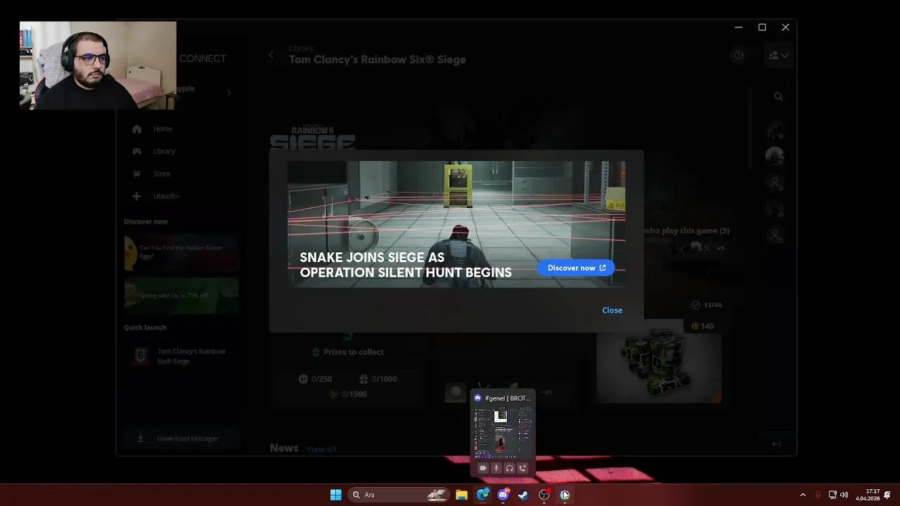Click the Rainbow Six Siege quick launch icon
900x506 pixels.
click(140, 356)
